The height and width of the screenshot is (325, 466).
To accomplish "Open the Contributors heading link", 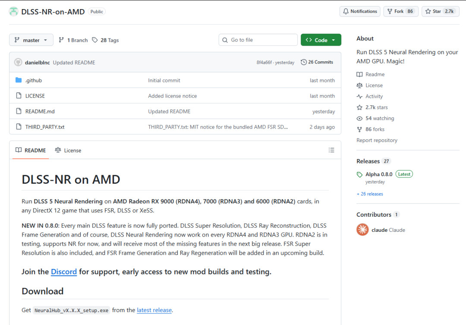I will pos(378,215).
